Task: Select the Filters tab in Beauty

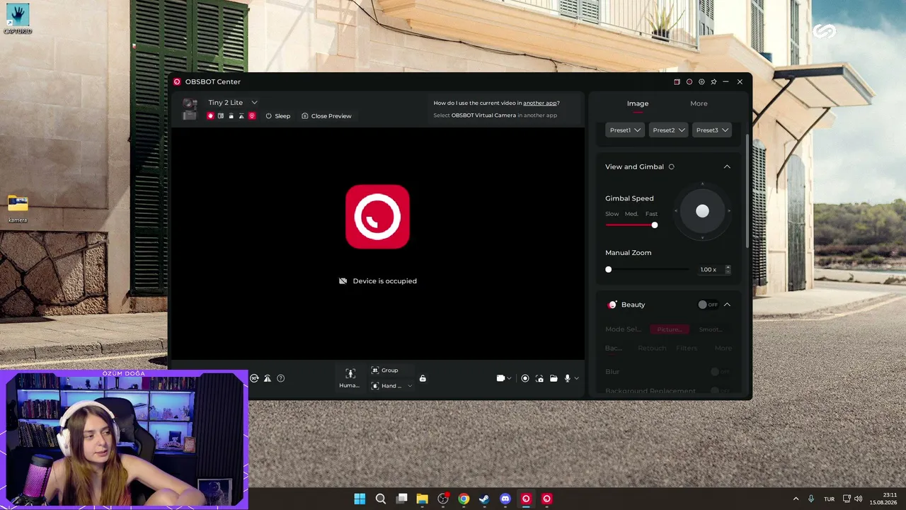Action: (687, 348)
